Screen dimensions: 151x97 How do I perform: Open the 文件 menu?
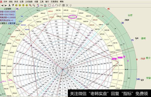coord(5,2)
